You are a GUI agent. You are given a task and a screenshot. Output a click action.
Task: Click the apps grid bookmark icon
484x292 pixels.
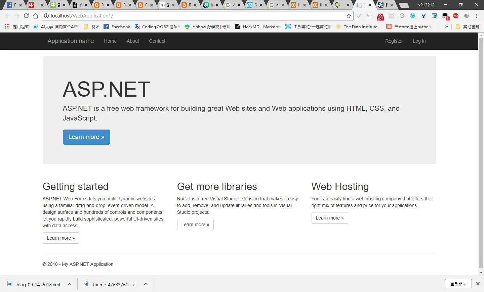pos(7,27)
